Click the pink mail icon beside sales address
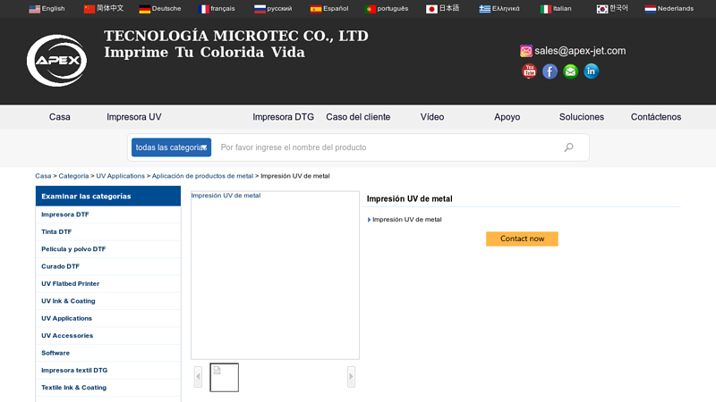716x402 pixels. (526, 51)
